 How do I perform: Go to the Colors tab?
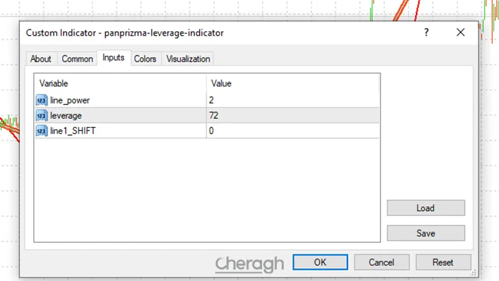point(145,59)
